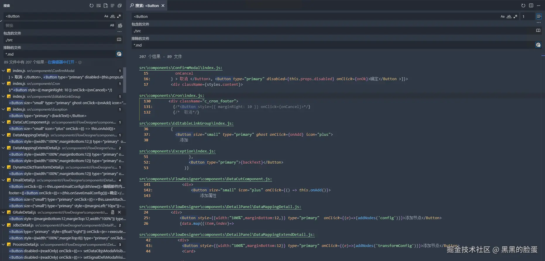Click '在编辑器中打开' link in sidebar

[61, 62]
